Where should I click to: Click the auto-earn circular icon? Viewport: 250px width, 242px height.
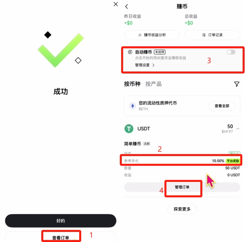click(130, 52)
